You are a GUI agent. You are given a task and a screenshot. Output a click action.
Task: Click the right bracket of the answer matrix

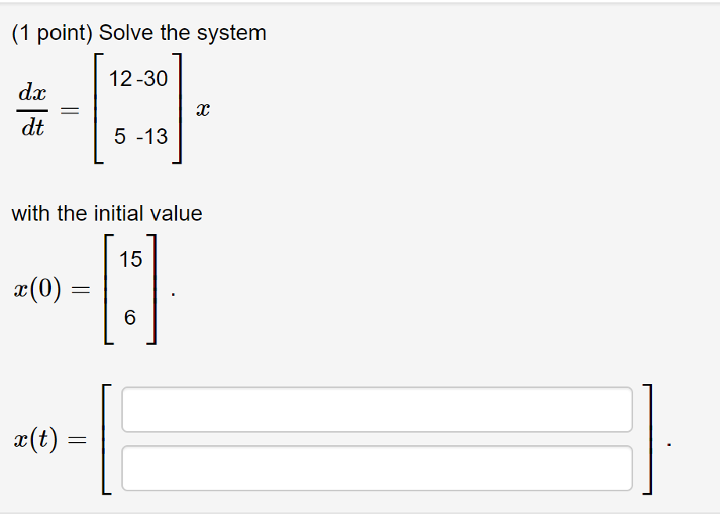647,438
